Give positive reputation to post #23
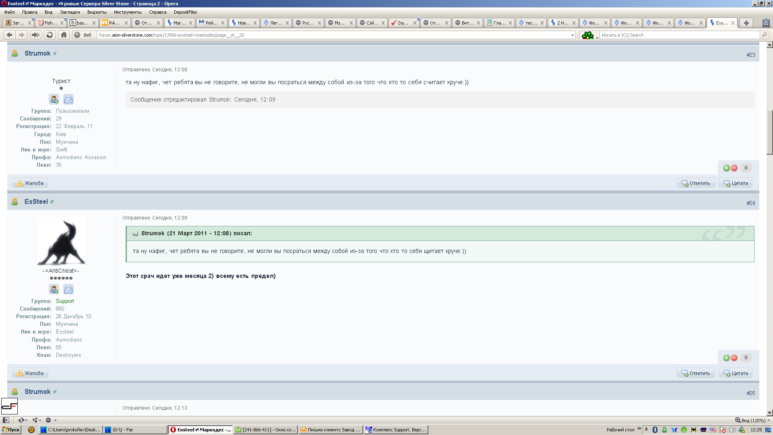 726,168
